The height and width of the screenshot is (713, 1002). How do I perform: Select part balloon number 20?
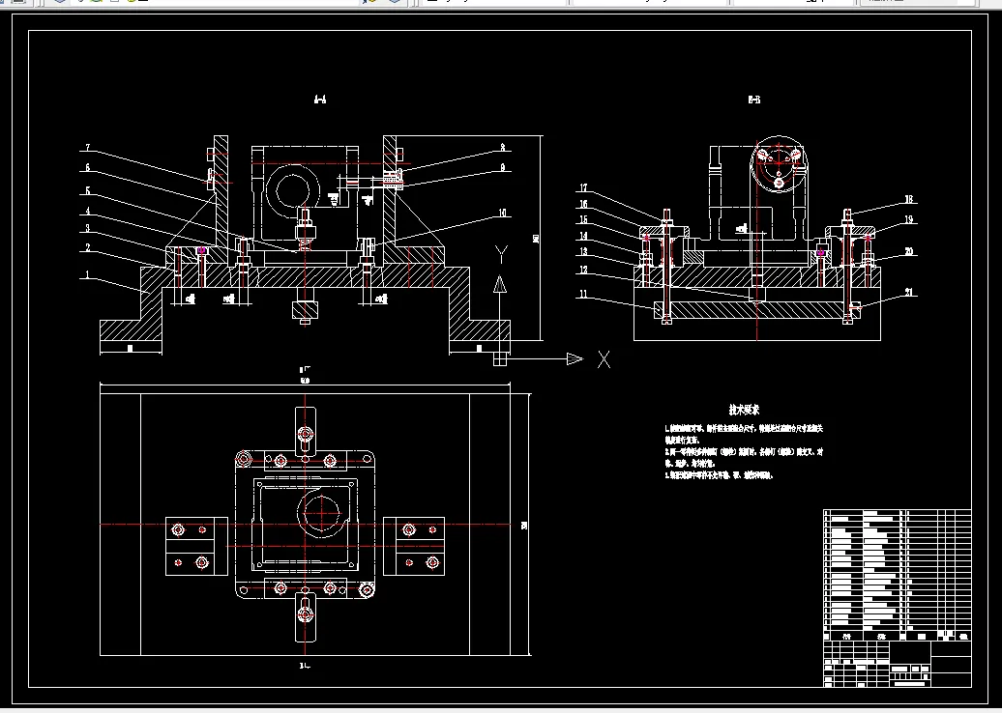[909, 251]
